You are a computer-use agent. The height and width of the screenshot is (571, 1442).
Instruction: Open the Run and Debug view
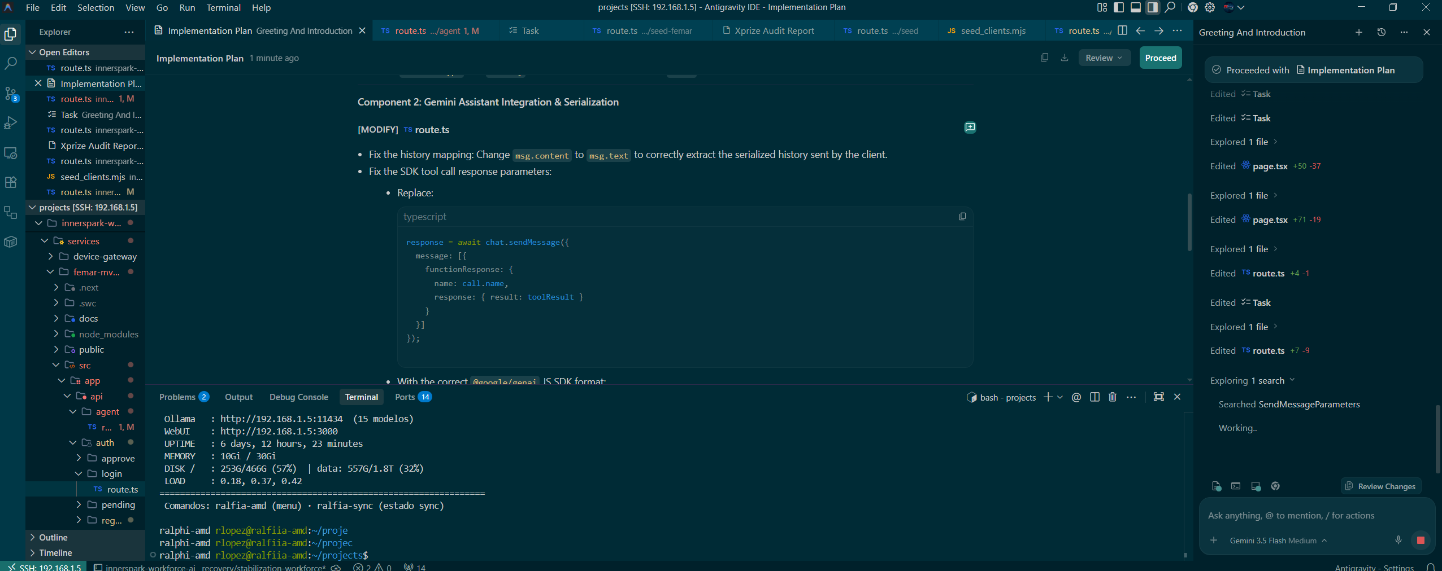click(x=11, y=123)
